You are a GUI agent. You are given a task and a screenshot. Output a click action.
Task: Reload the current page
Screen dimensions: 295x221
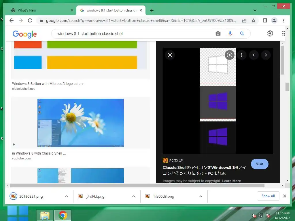[30, 20]
